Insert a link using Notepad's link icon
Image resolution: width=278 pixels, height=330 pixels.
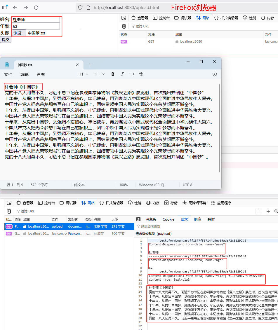[x=132, y=74]
